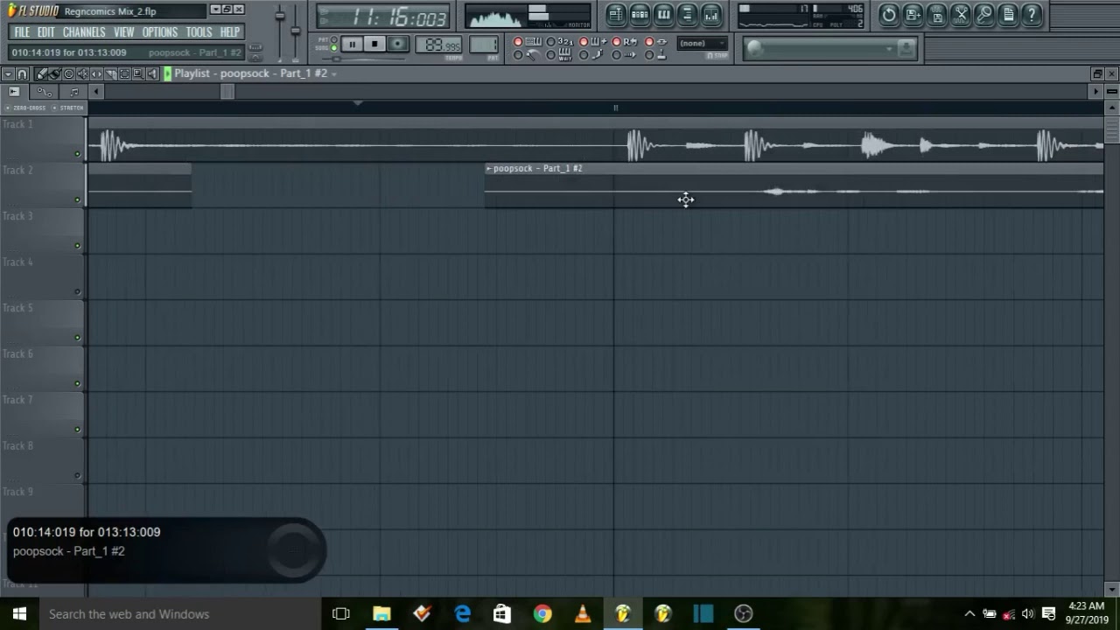Open the CHANNELS menu

point(84,31)
